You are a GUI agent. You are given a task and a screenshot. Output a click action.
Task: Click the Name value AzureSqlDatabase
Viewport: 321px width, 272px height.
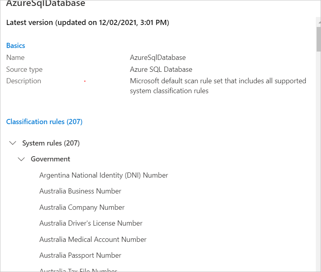pos(158,57)
